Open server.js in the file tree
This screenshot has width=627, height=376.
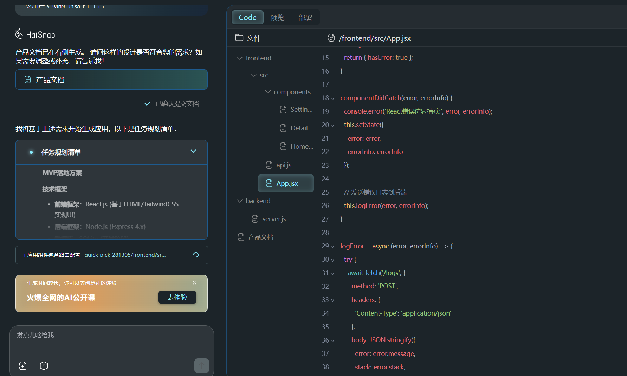[x=274, y=219]
